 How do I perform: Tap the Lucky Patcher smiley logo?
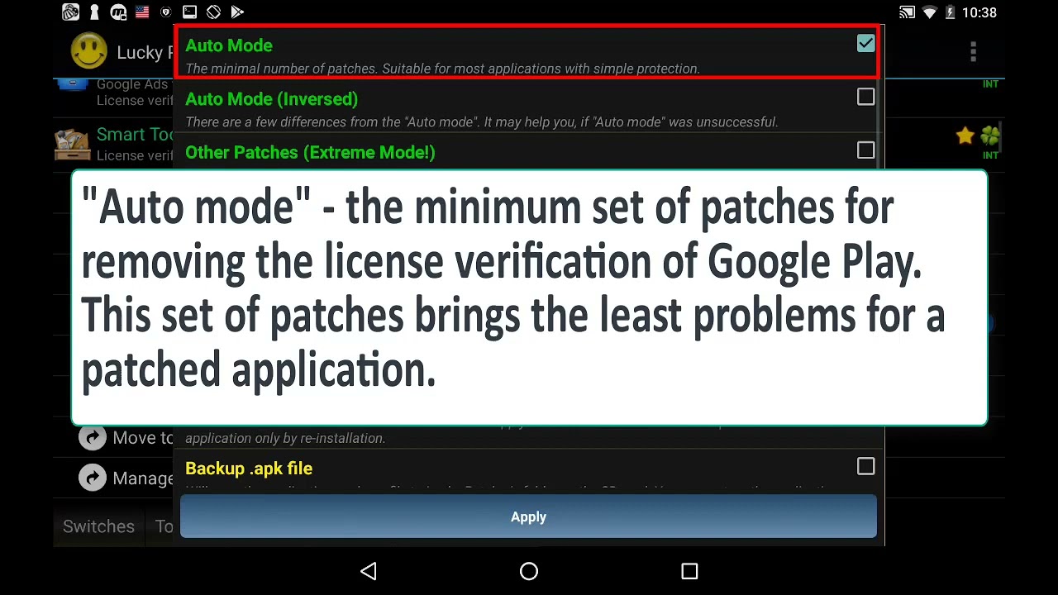(x=88, y=51)
